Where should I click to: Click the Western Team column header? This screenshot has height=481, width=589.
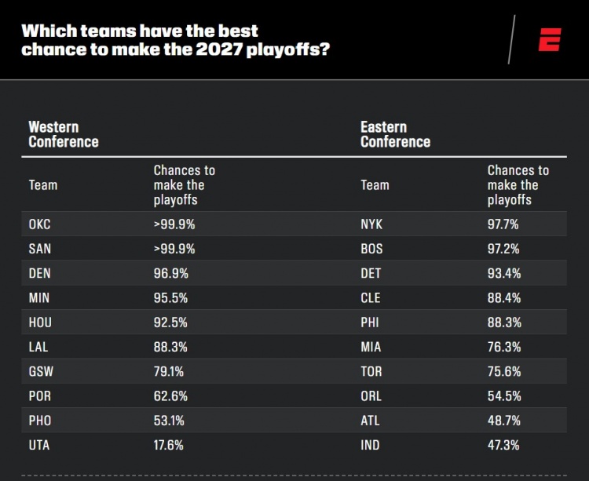point(43,185)
